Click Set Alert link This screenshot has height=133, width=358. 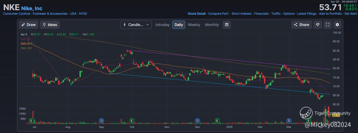point(351,14)
